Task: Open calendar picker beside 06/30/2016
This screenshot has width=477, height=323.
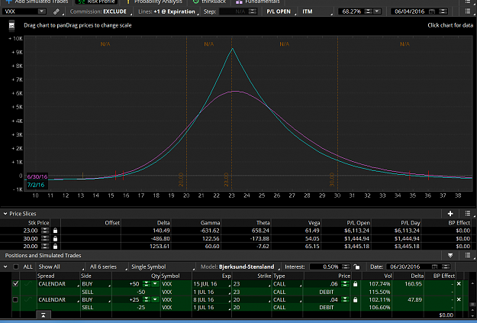Action: click(434, 266)
